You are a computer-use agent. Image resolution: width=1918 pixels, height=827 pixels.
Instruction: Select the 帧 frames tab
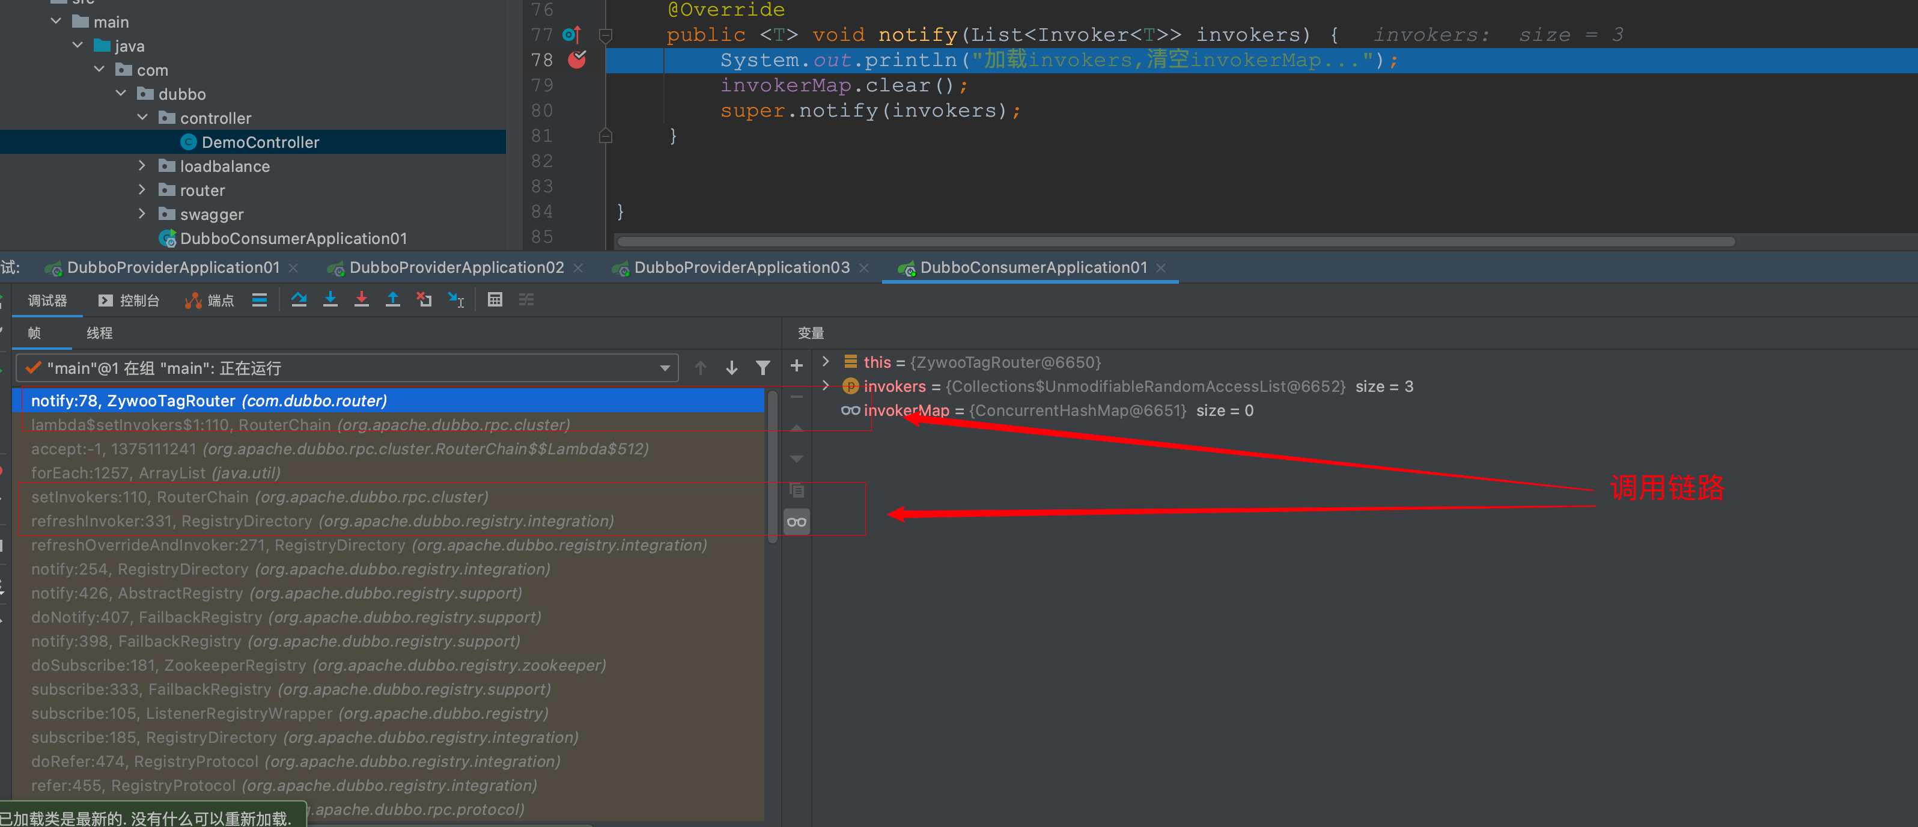point(34,333)
